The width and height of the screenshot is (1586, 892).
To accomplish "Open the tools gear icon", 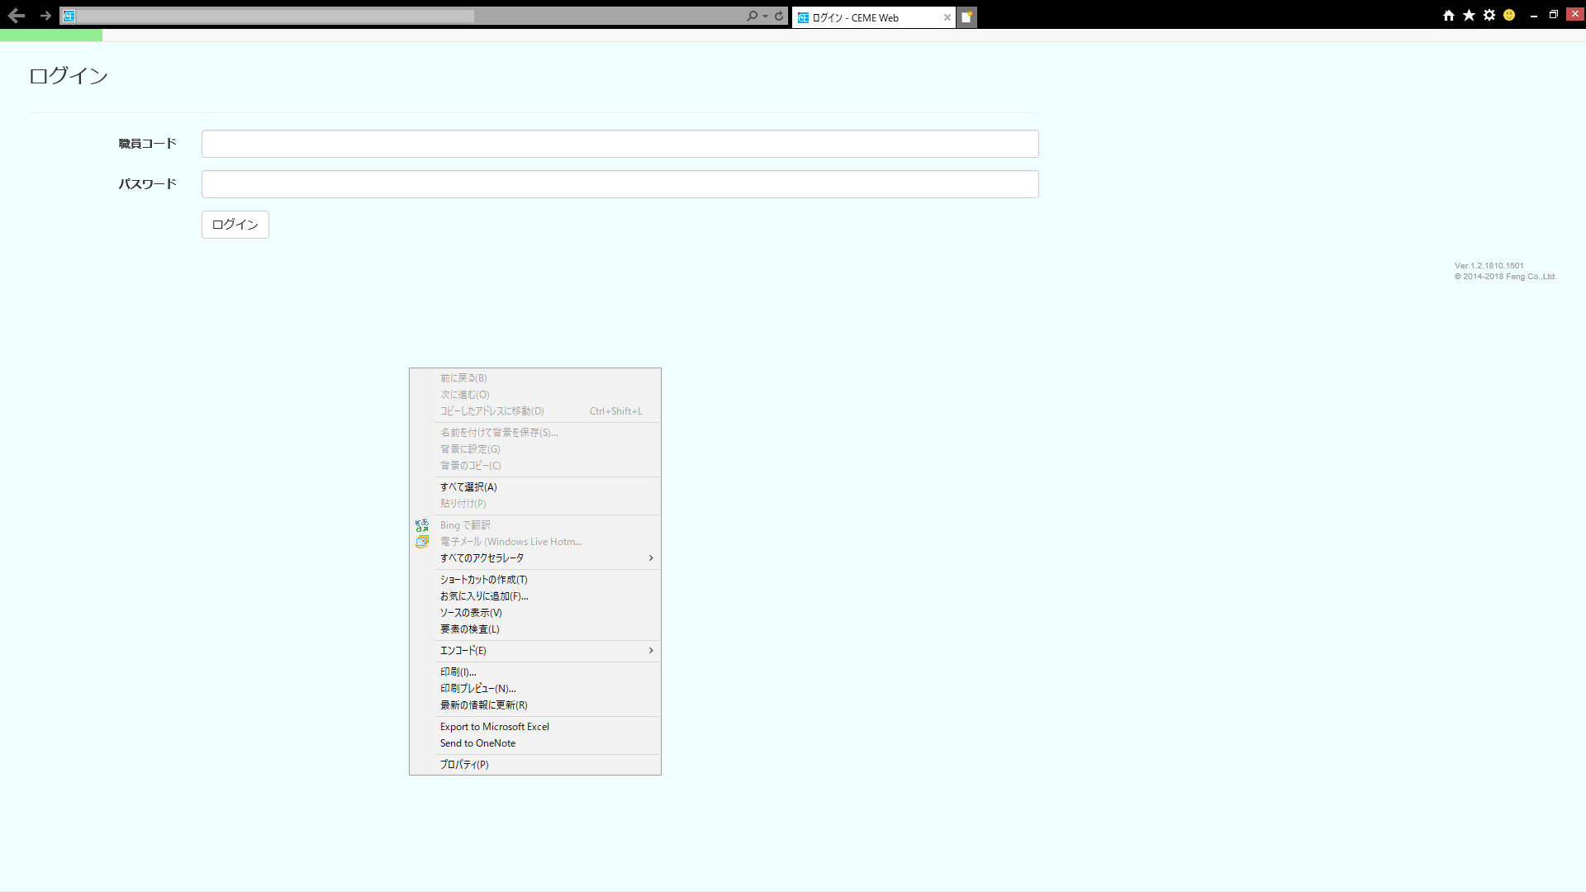I will click(x=1489, y=16).
